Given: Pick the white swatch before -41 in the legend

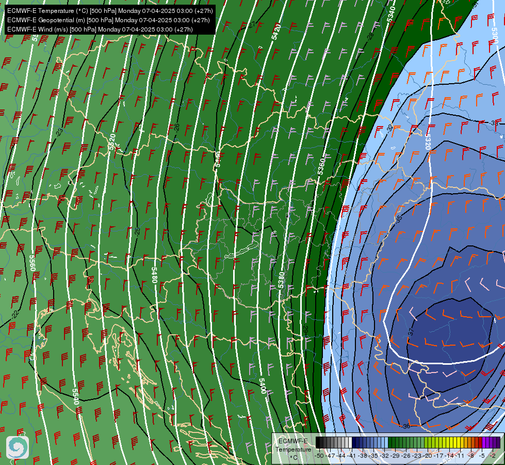Looking at the screenshot, I should pos(350,442).
